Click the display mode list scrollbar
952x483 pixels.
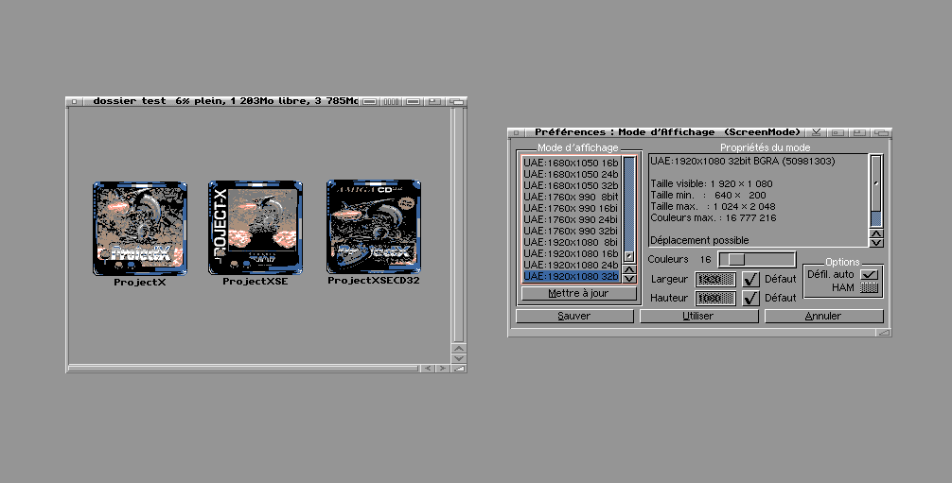[629, 209]
